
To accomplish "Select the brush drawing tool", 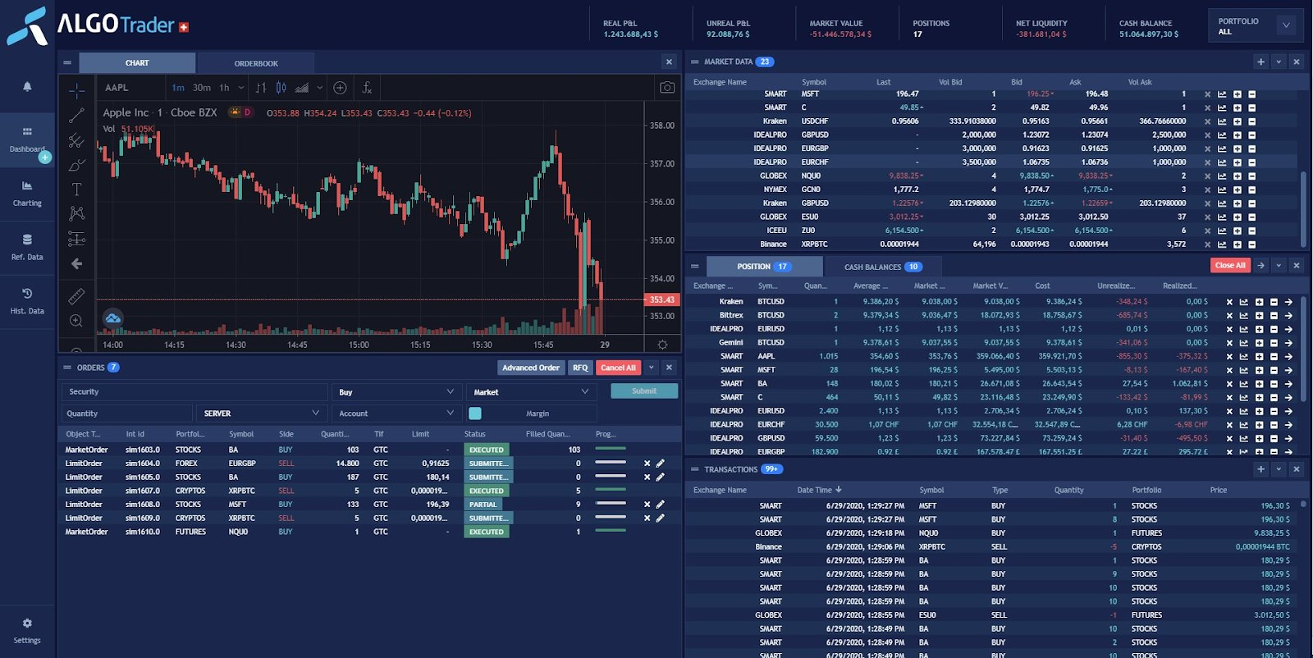I will point(76,165).
